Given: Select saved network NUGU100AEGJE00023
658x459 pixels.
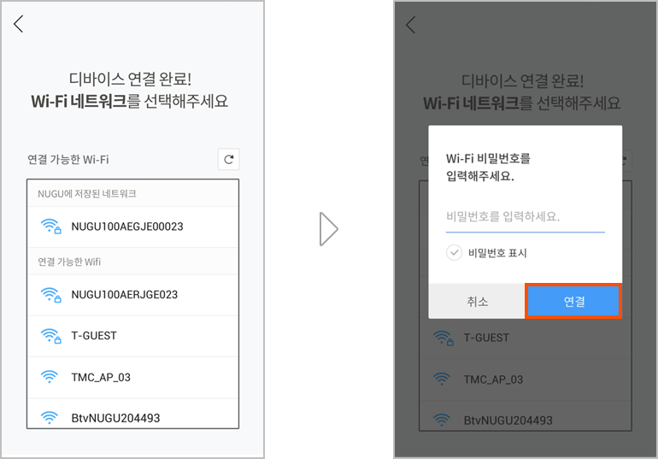Looking at the screenshot, I should point(132,227).
